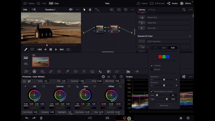Open scopes settings sliders icon
This screenshot has width=215, height=121.
(184, 77)
